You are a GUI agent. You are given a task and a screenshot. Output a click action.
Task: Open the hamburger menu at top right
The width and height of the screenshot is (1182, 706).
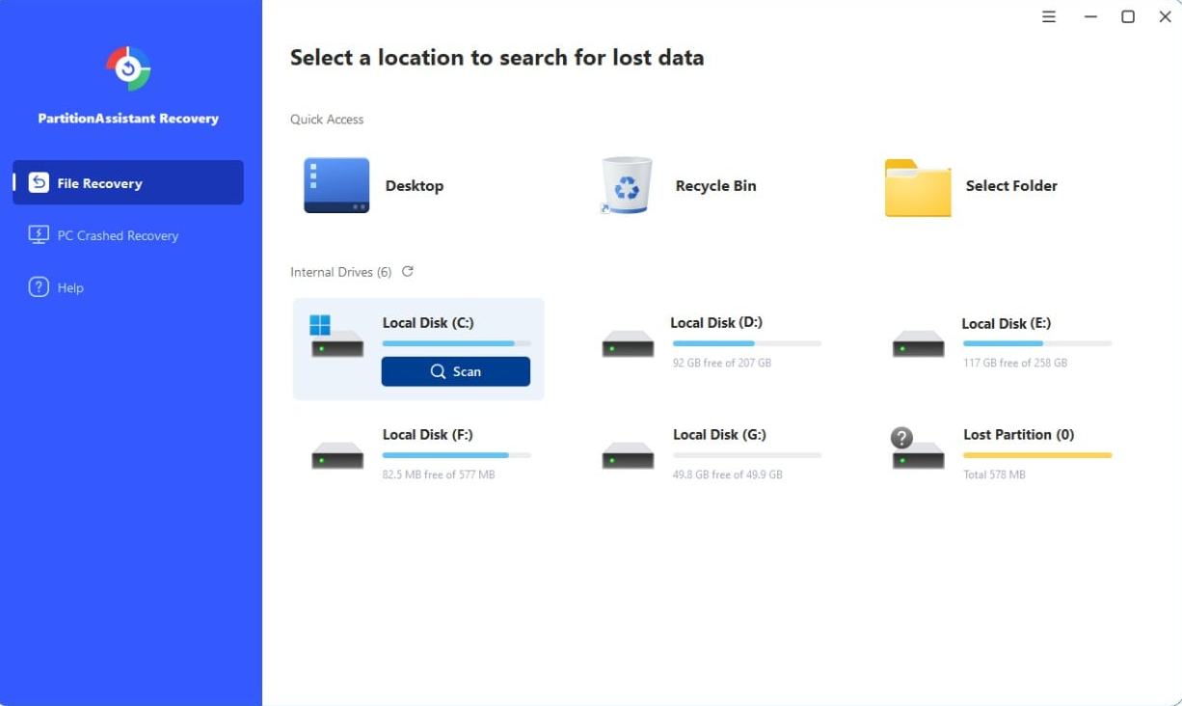[x=1048, y=16]
